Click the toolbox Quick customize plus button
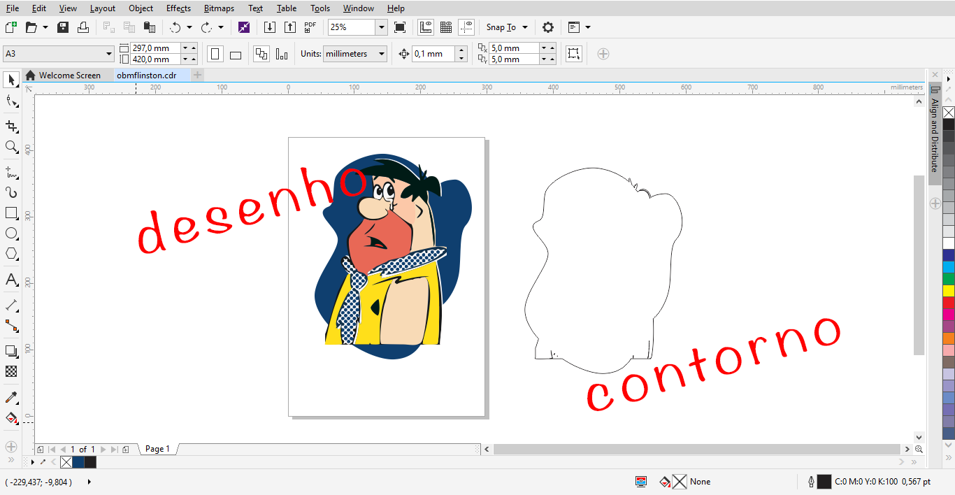 coord(10,446)
